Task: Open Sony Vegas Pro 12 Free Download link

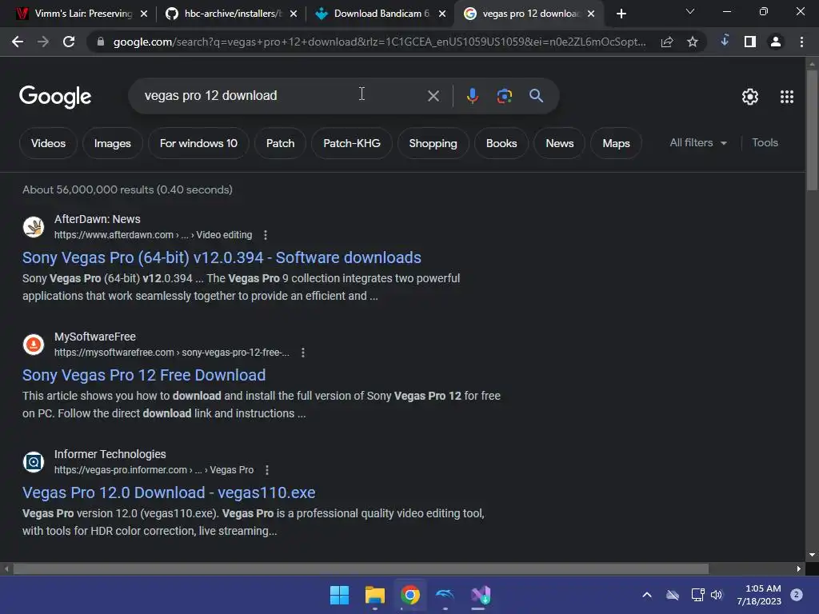Action: [144, 375]
